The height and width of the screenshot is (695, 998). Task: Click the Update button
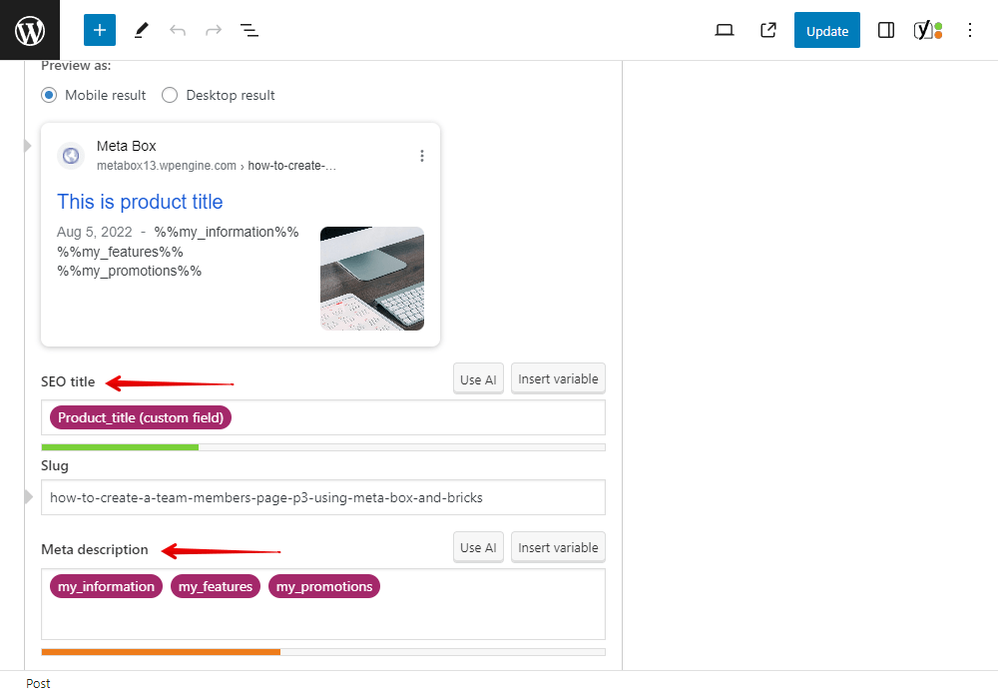coord(826,30)
